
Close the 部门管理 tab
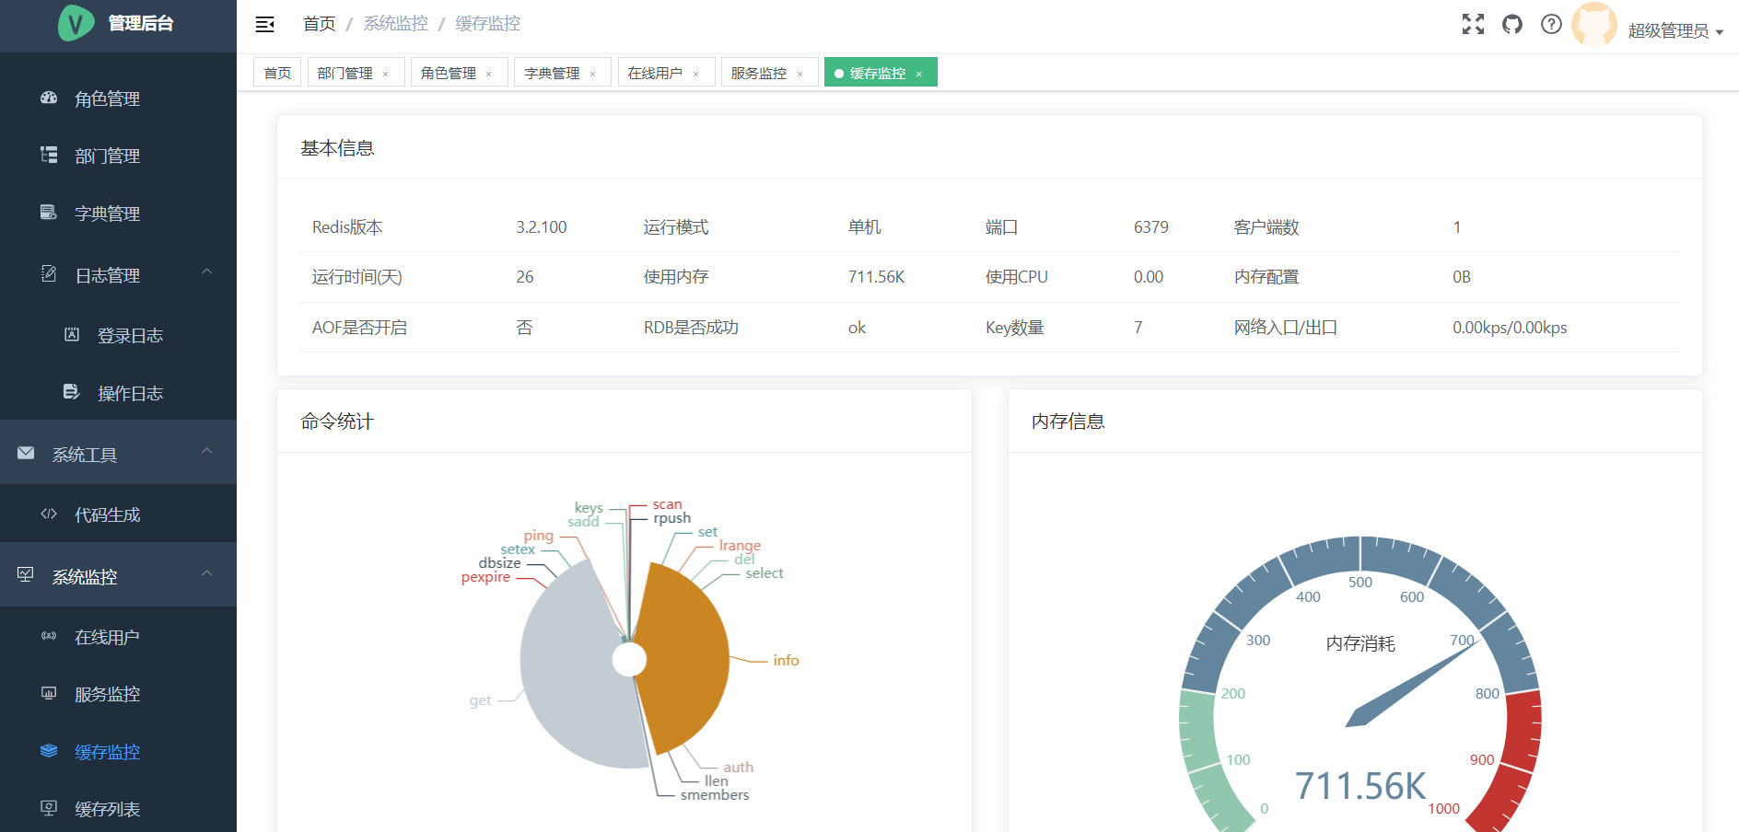(385, 74)
